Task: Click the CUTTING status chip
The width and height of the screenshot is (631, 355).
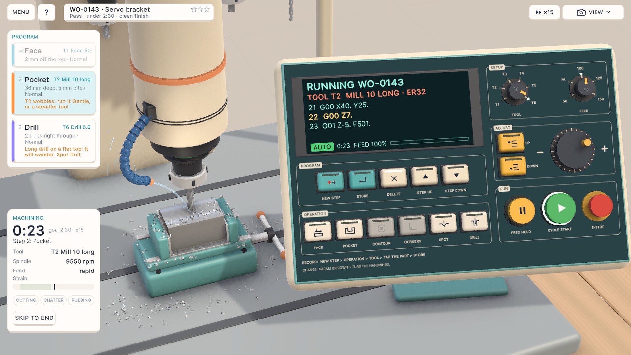Action: 26,300
